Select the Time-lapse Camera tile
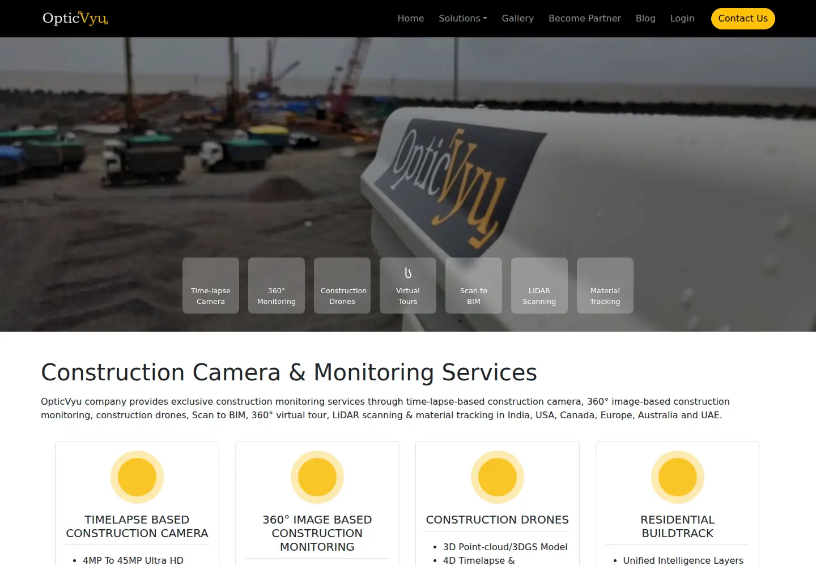This screenshot has height=566, width=816. (x=211, y=285)
